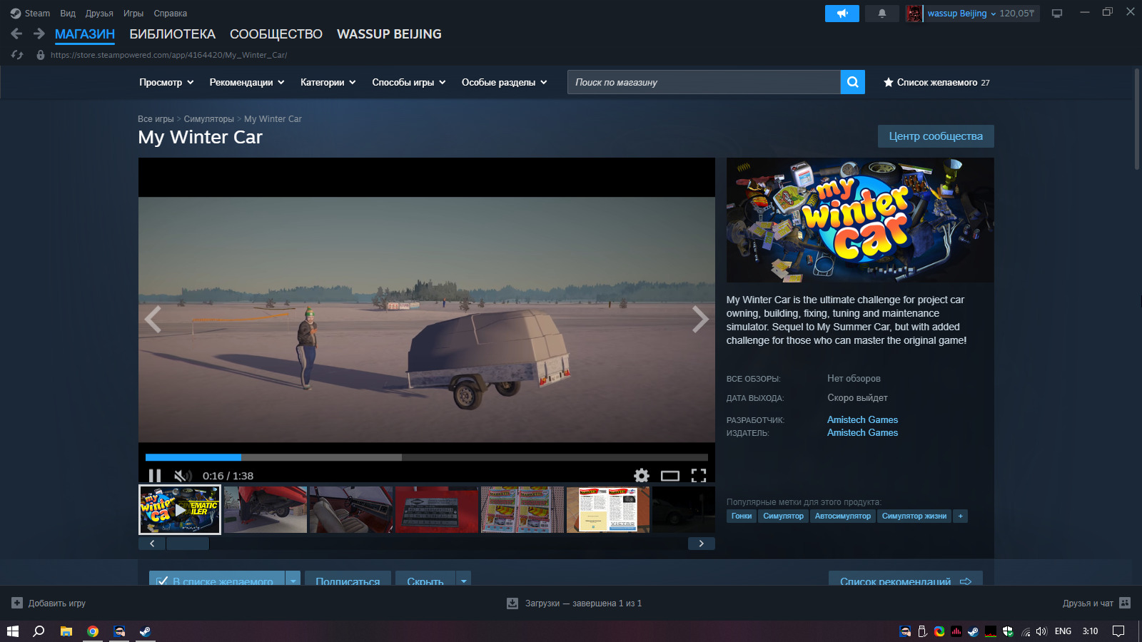Reload the store page
The height and width of the screenshot is (642, 1142).
pos(17,55)
